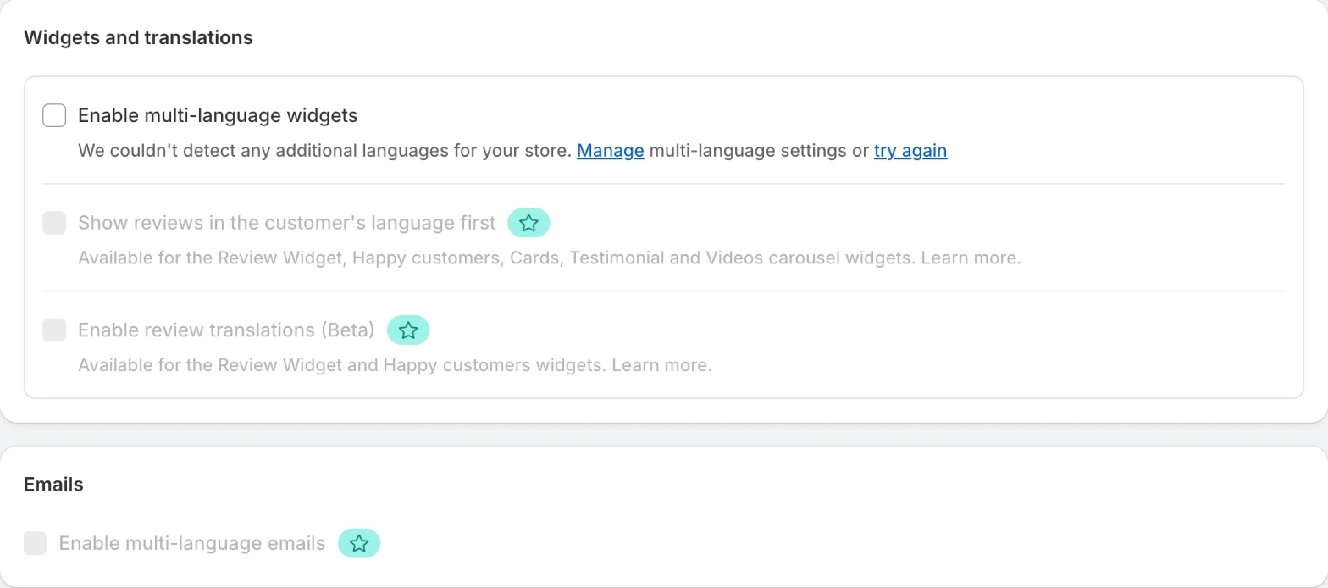This screenshot has height=588, width=1328.
Task: Check the Enable multi-language emails box
Action: click(x=35, y=543)
